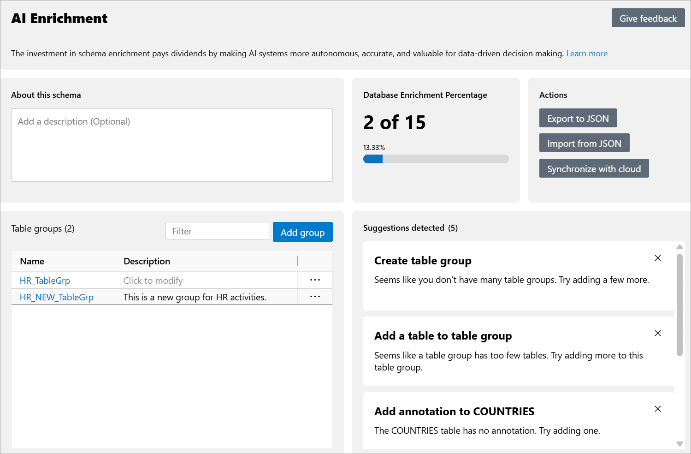Dismiss the Add annotation to COUNTRIES suggestion
691x454 pixels.
[658, 409]
